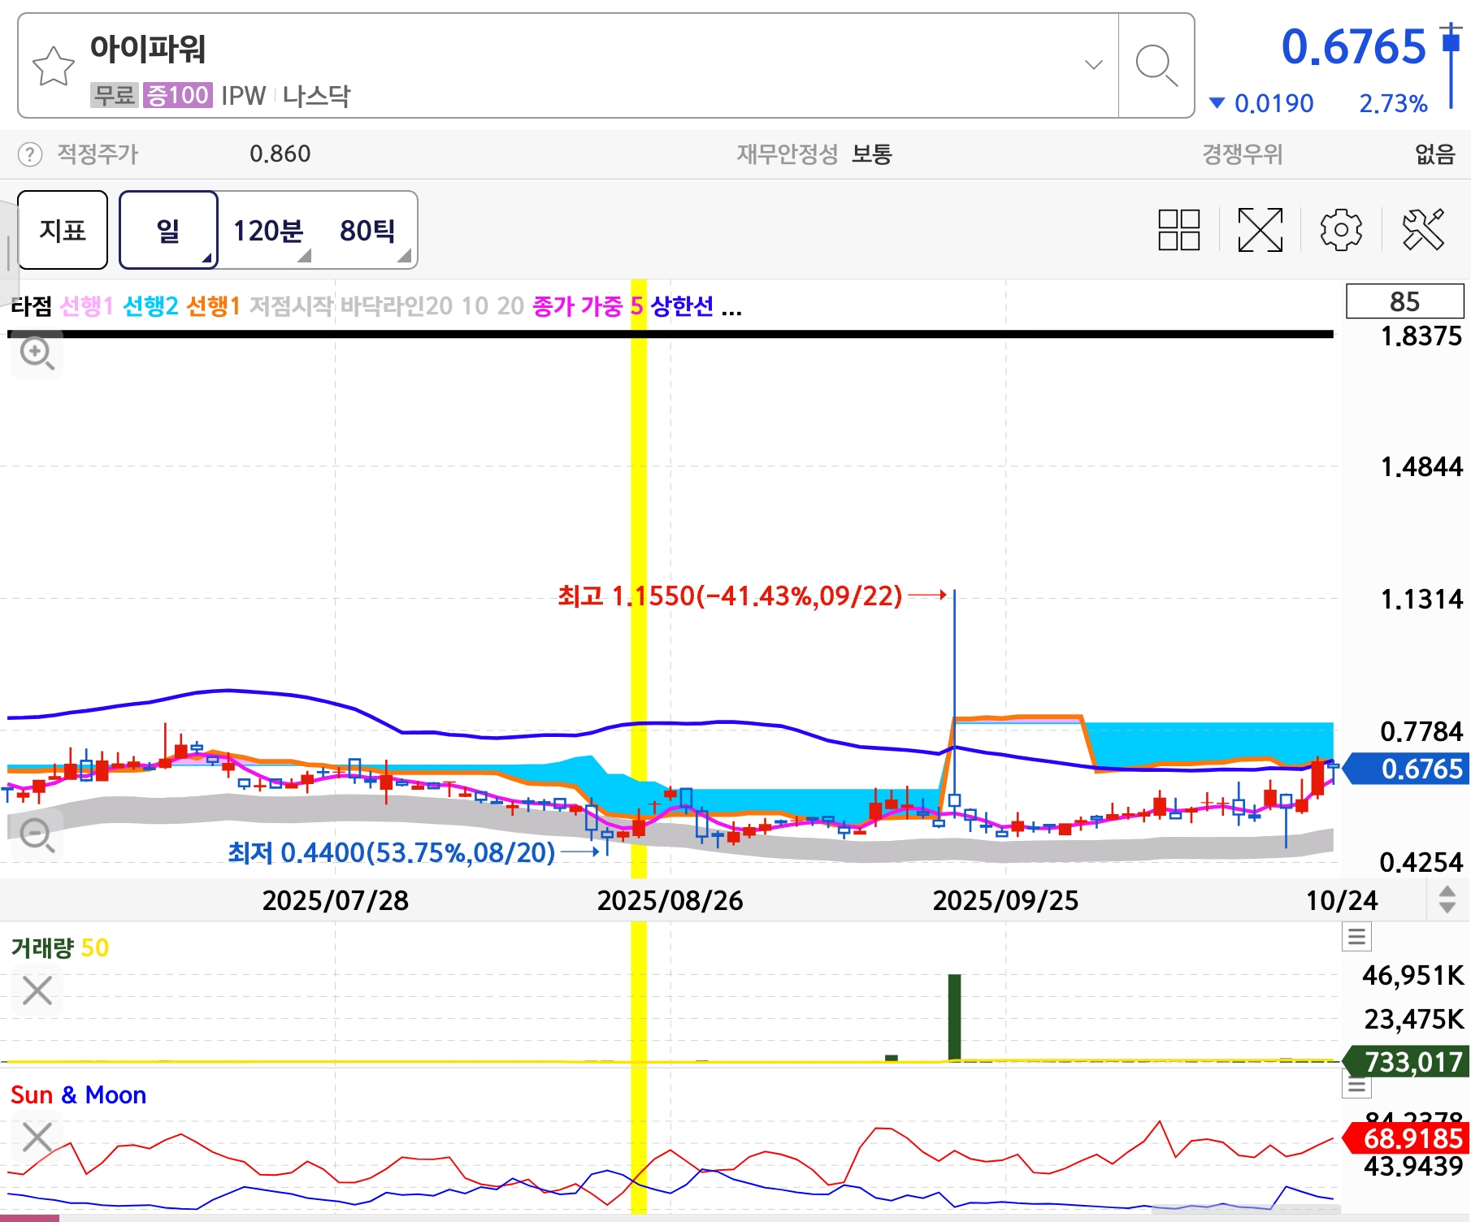The height and width of the screenshot is (1222, 1471).
Task: Add 아이파워 to favorites with star icon
Action: (x=54, y=67)
